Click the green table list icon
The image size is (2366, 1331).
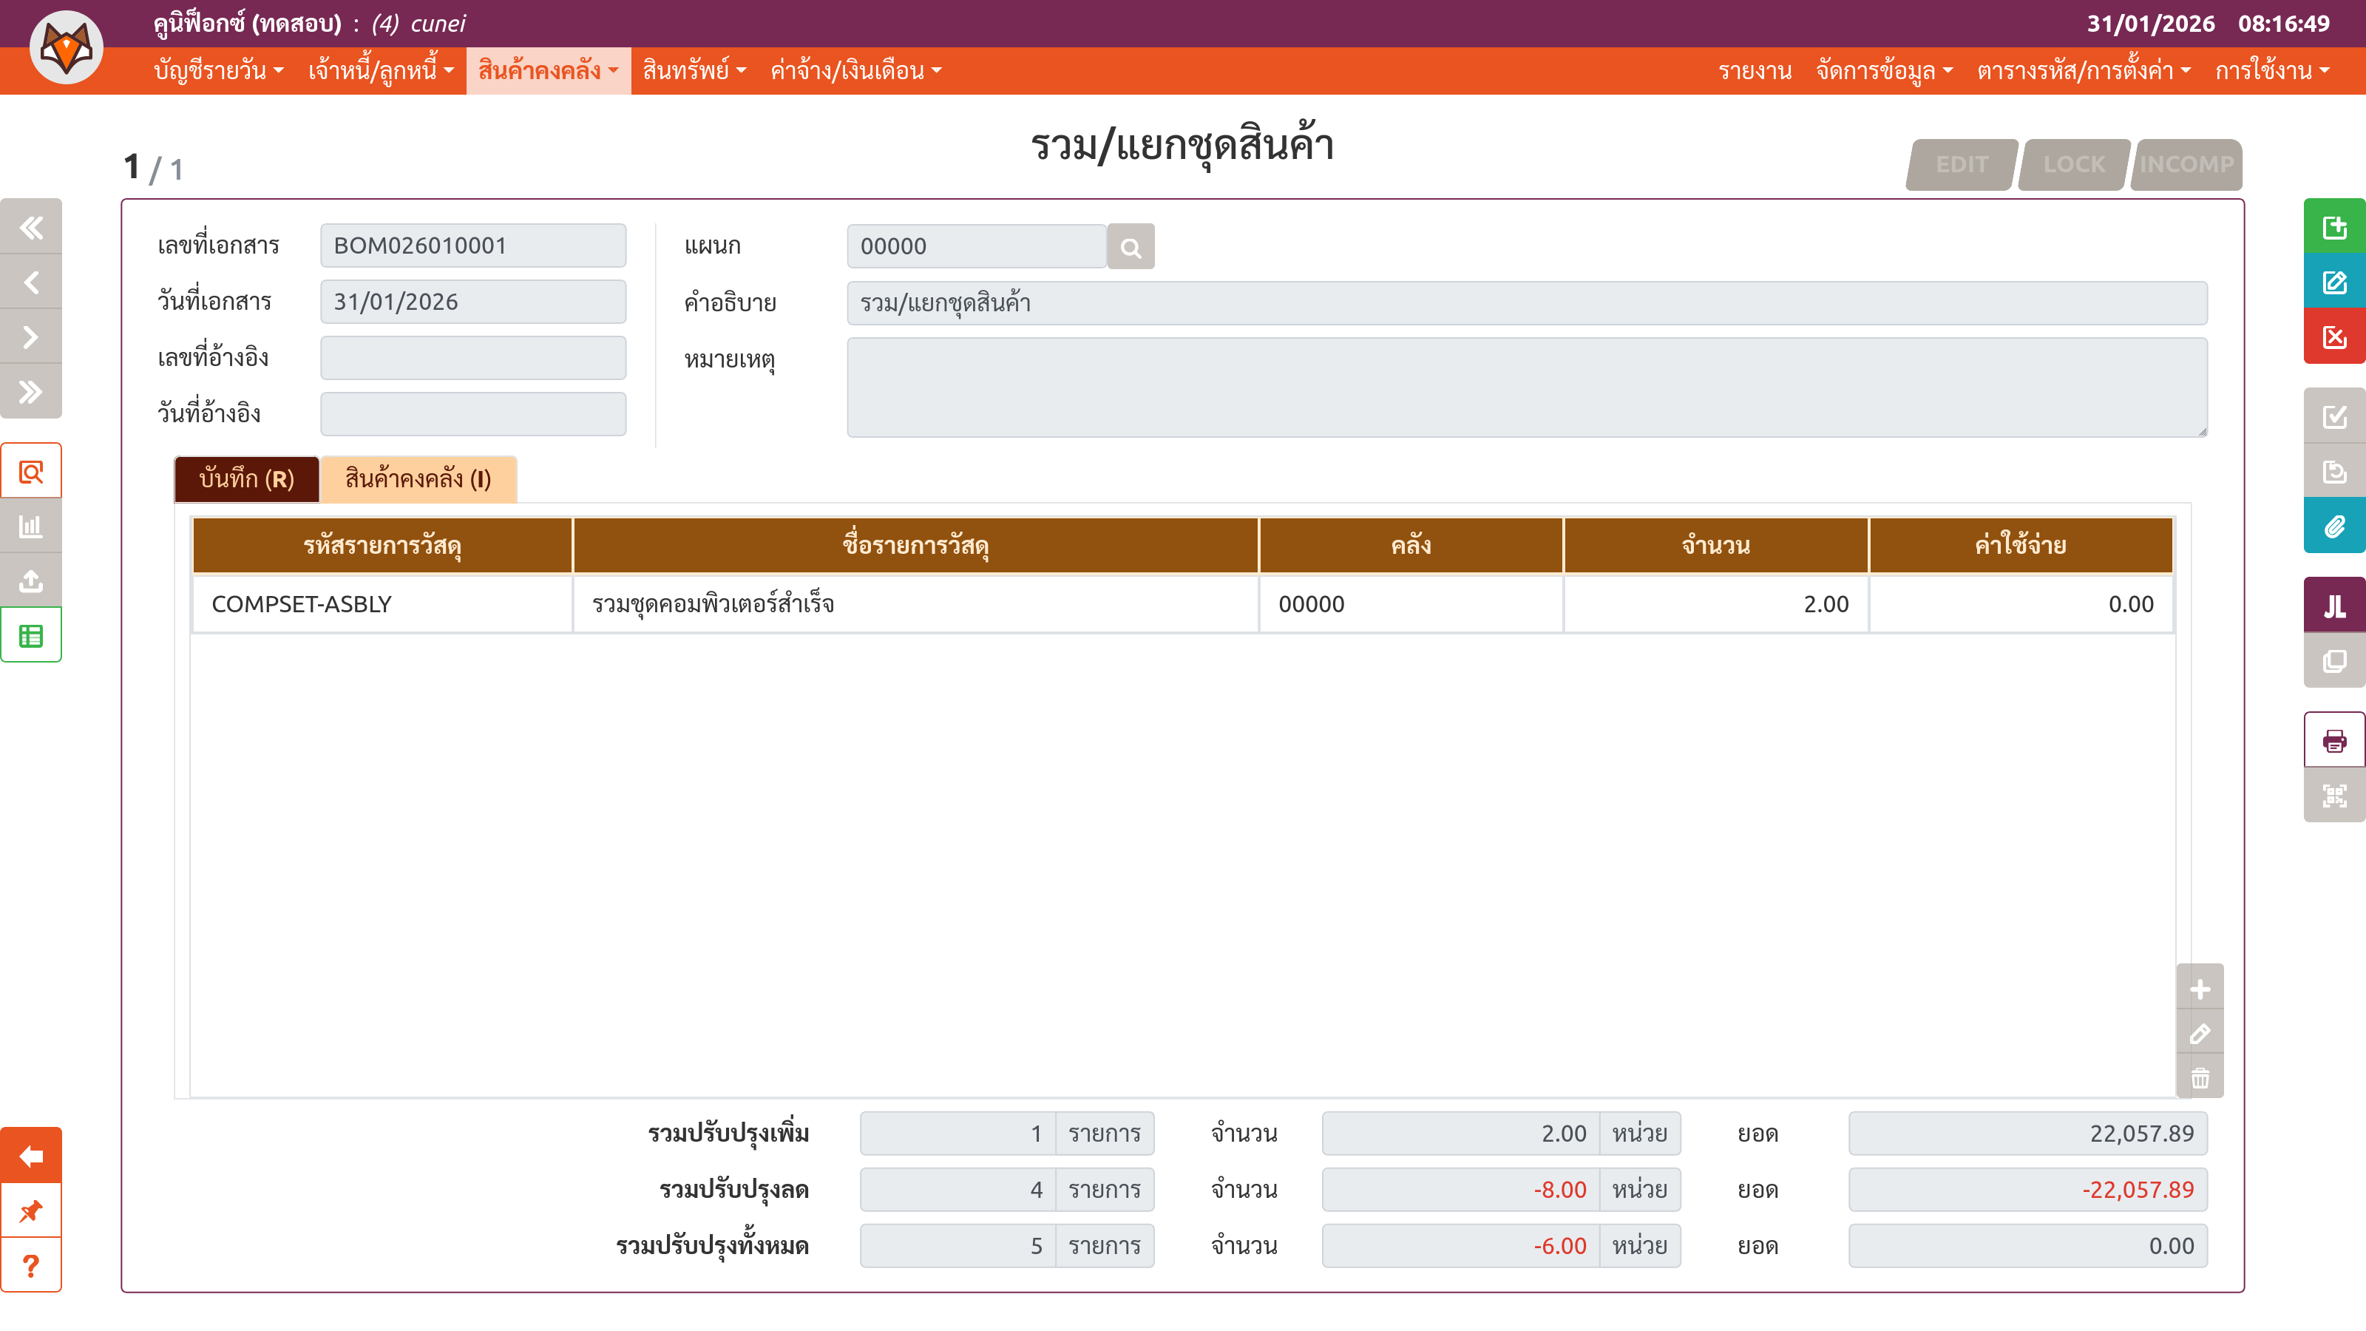pos(31,636)
